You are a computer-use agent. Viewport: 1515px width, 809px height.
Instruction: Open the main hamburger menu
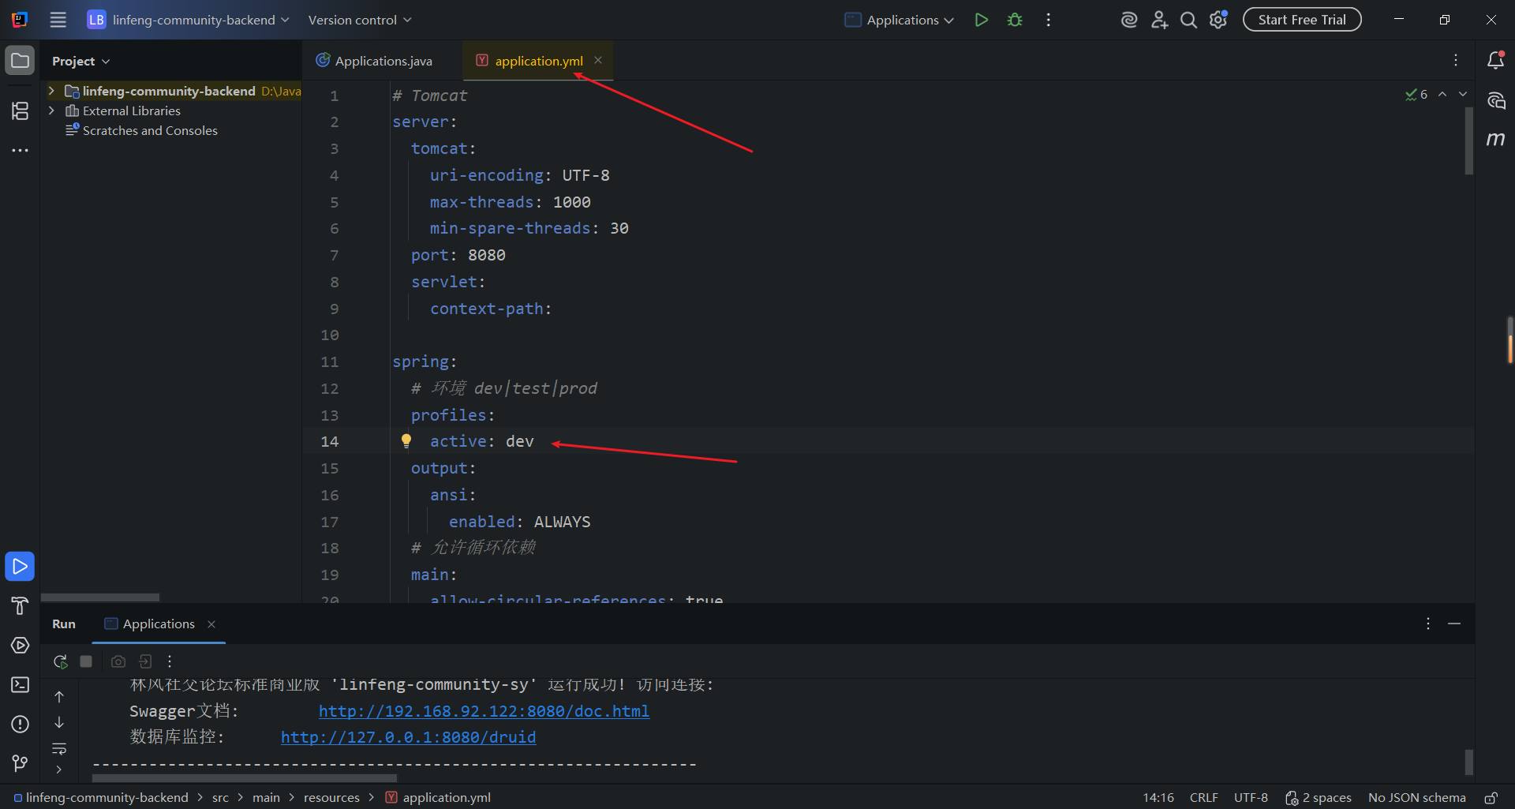pos(58,21)
